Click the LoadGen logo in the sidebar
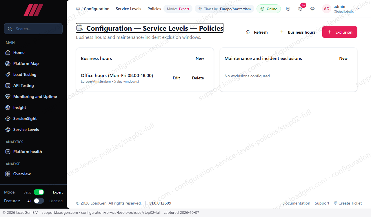 (33, 10)
